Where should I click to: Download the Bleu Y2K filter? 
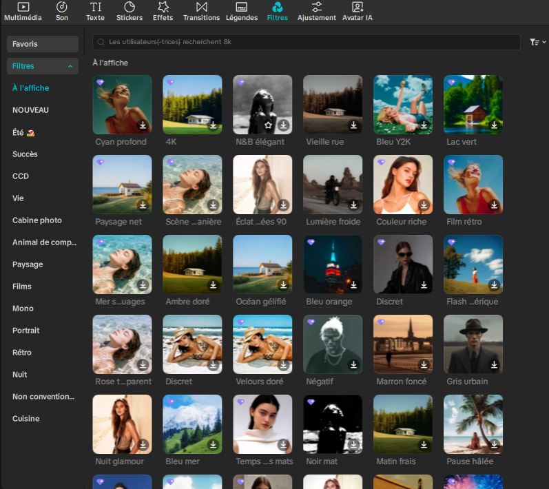point(424,125)
